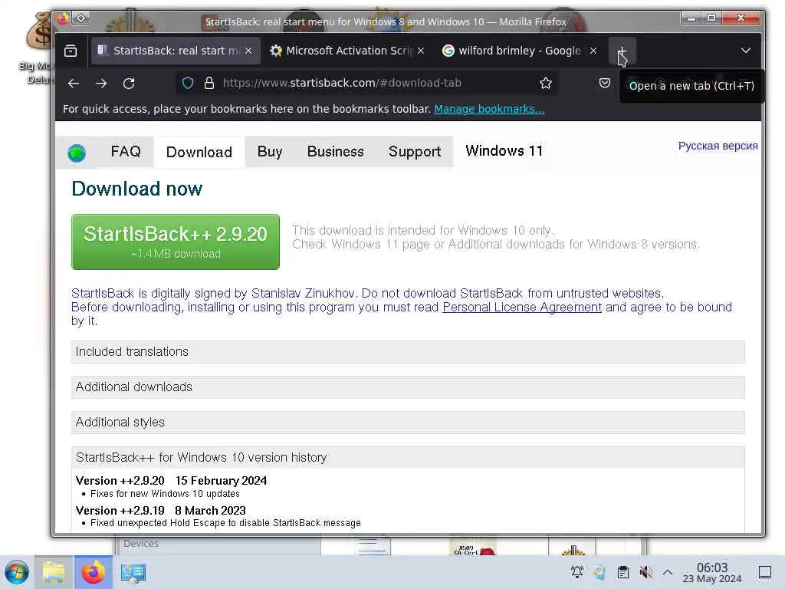Switch to Русская версия

coord(718,146)
